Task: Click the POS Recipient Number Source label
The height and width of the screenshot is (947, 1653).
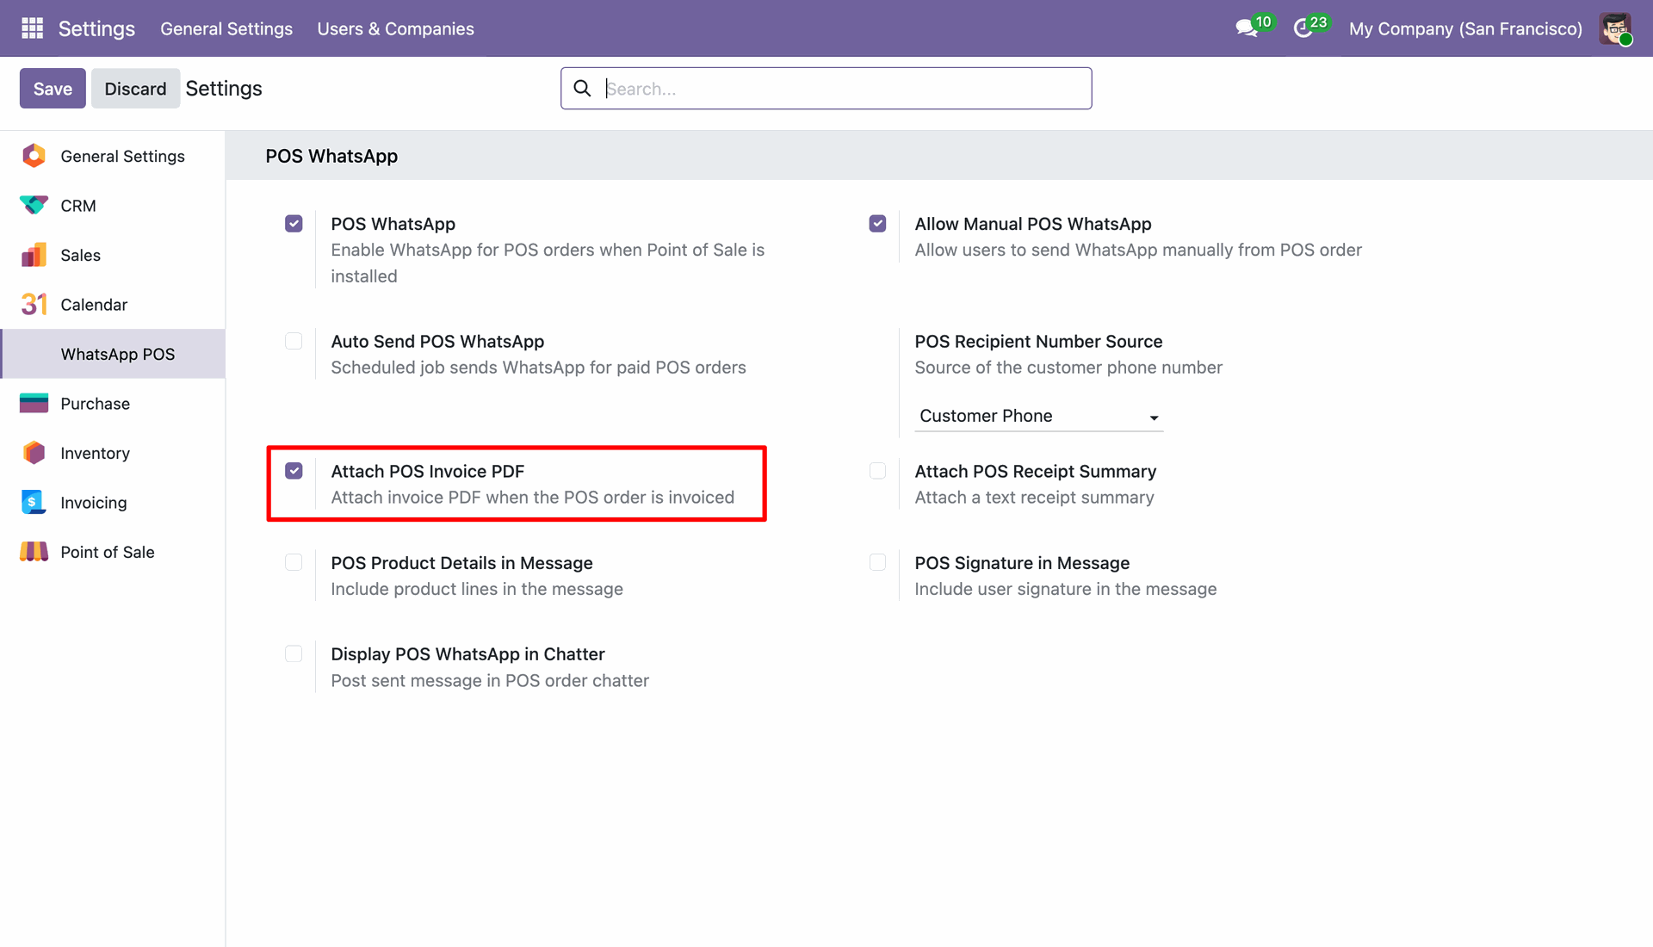Action: [1038, 341]
